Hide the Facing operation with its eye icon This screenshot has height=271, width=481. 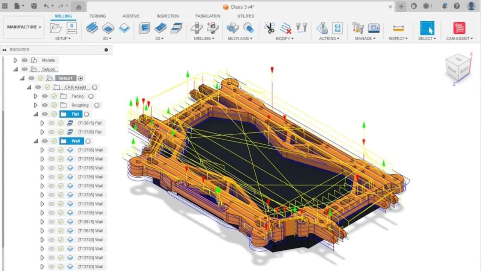point(45,96)
